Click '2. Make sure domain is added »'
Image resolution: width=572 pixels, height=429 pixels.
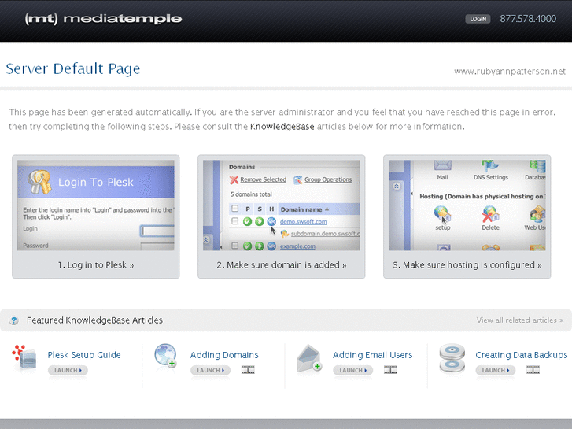[x=281, y=265]
